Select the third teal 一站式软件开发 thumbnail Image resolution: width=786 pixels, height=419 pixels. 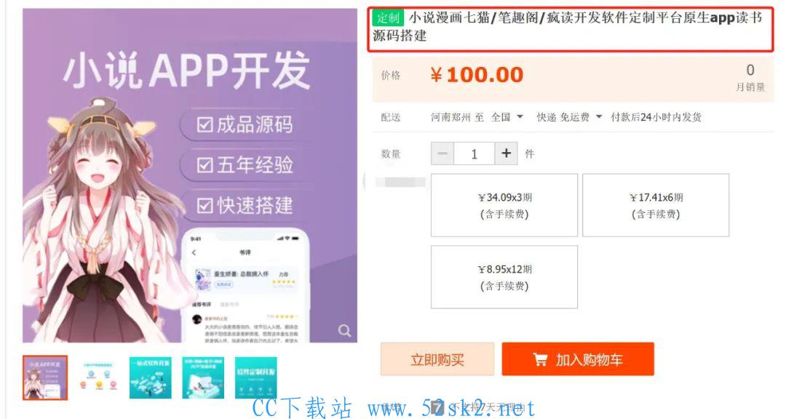[151, 378]
